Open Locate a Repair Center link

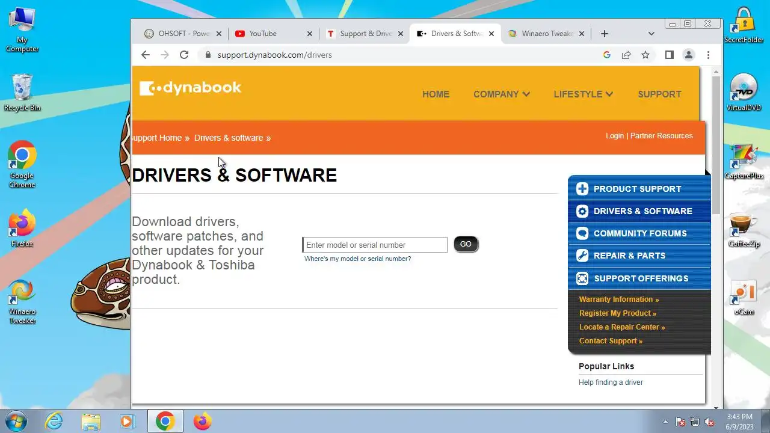(622, 327)
